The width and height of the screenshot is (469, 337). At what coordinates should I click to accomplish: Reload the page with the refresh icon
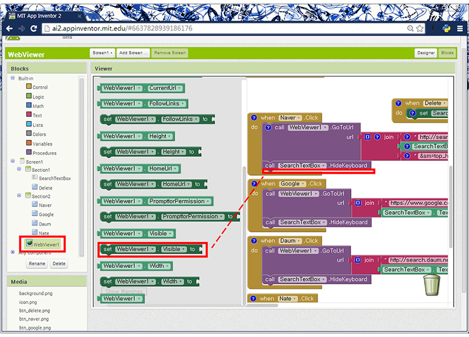tap(34, 28)
